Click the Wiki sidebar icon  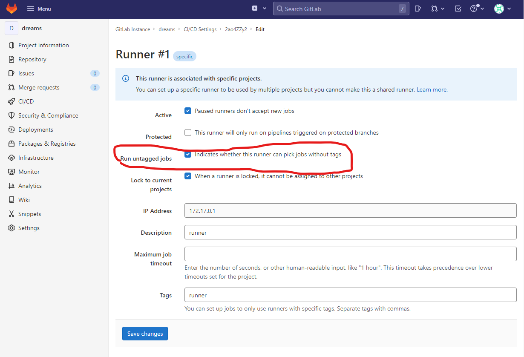11,200
